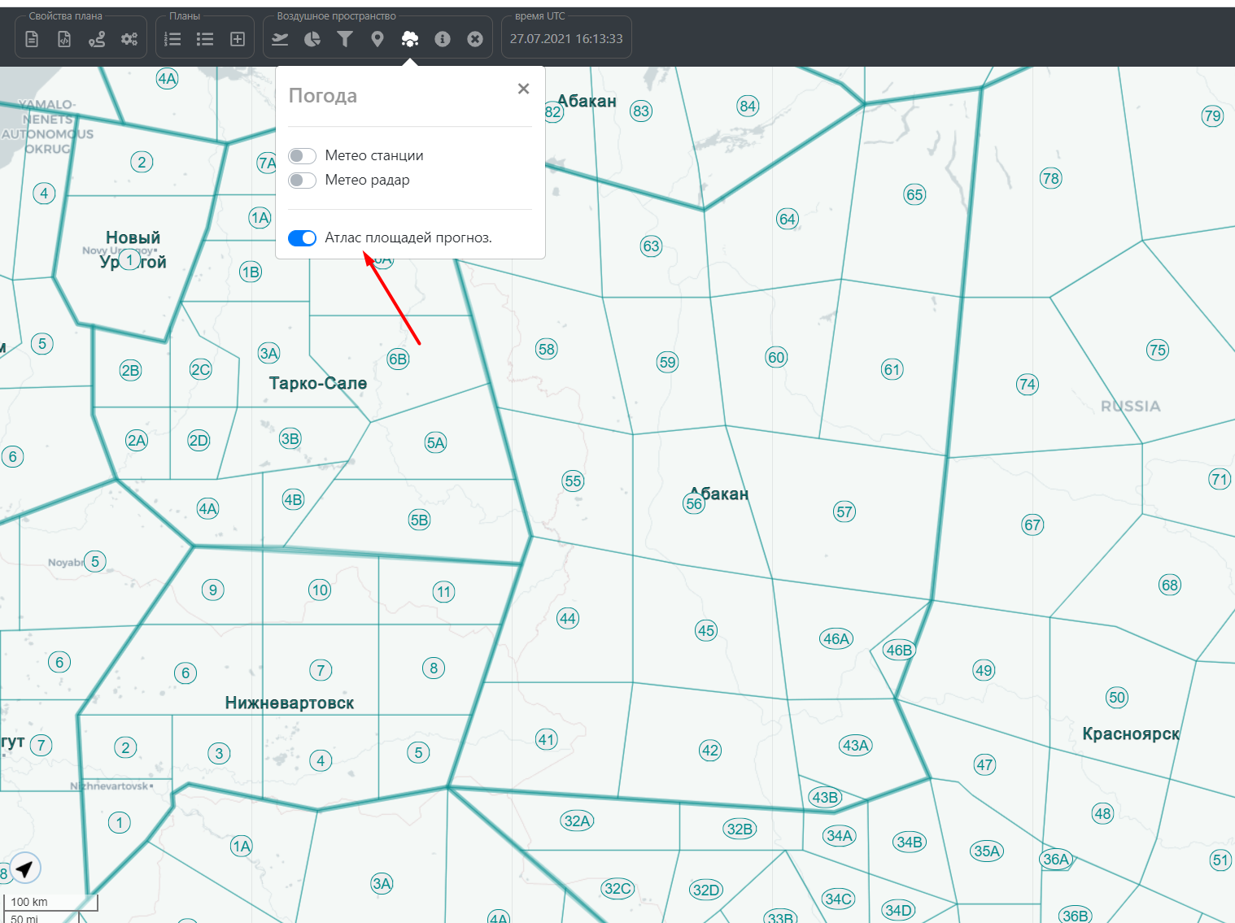Screen dimensions: 1235x923
Task: Open plan settings gears icon
Action: [x=129, y=39]
